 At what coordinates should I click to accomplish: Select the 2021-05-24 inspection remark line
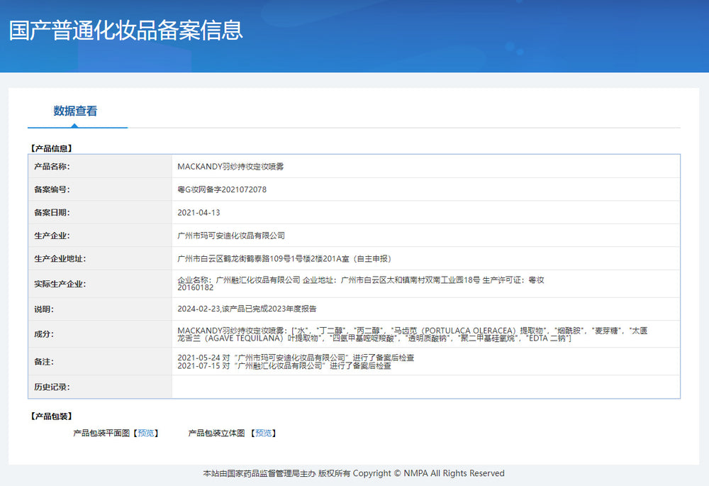coord(296,358)
